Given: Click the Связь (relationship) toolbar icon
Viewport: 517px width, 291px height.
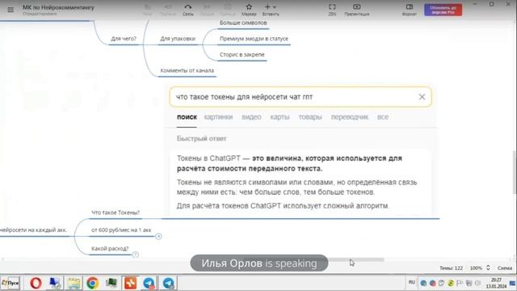Looking at the screenshot, I should click(x=188, y=10).
